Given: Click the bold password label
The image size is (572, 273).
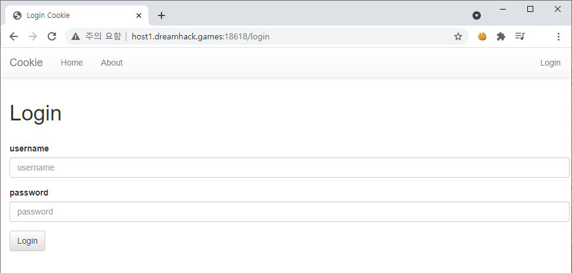Looking at the screenshot, I should [29, 193].
